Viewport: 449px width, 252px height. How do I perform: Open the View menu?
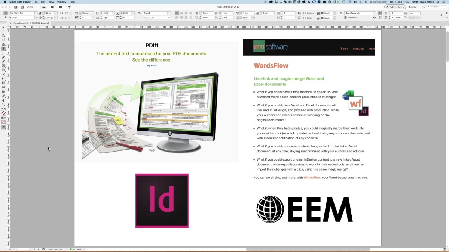tap(51, 2)
